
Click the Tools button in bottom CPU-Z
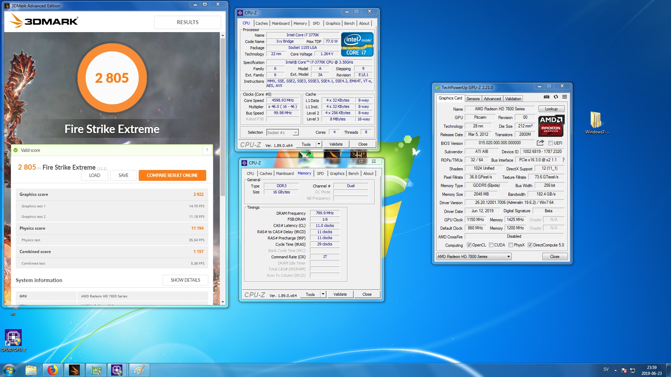[310, 294]
